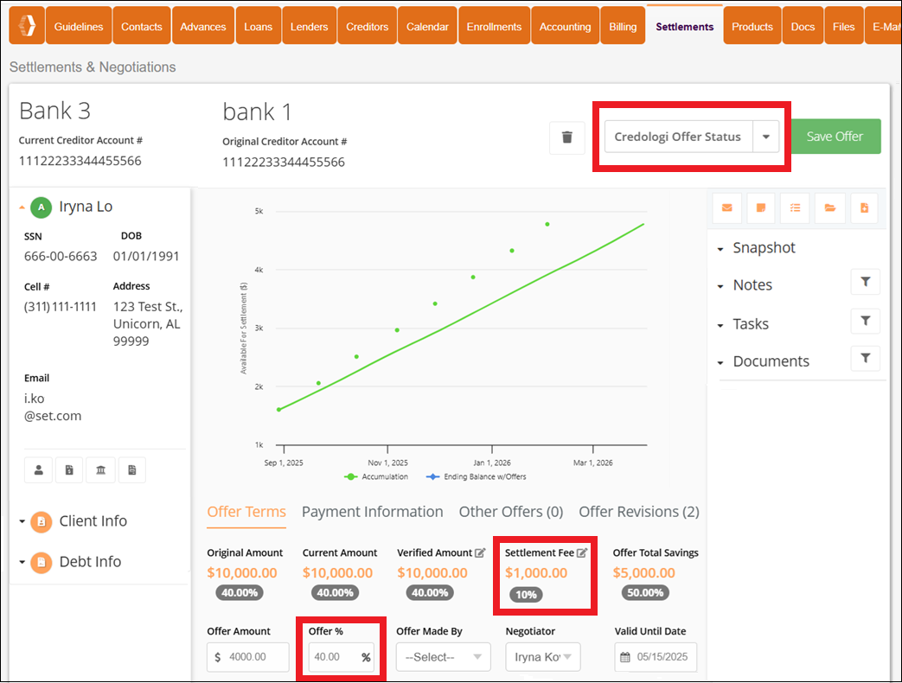Click the sticky note icon
This screenshot has width=902, height=683.
(x=761, y=207)
